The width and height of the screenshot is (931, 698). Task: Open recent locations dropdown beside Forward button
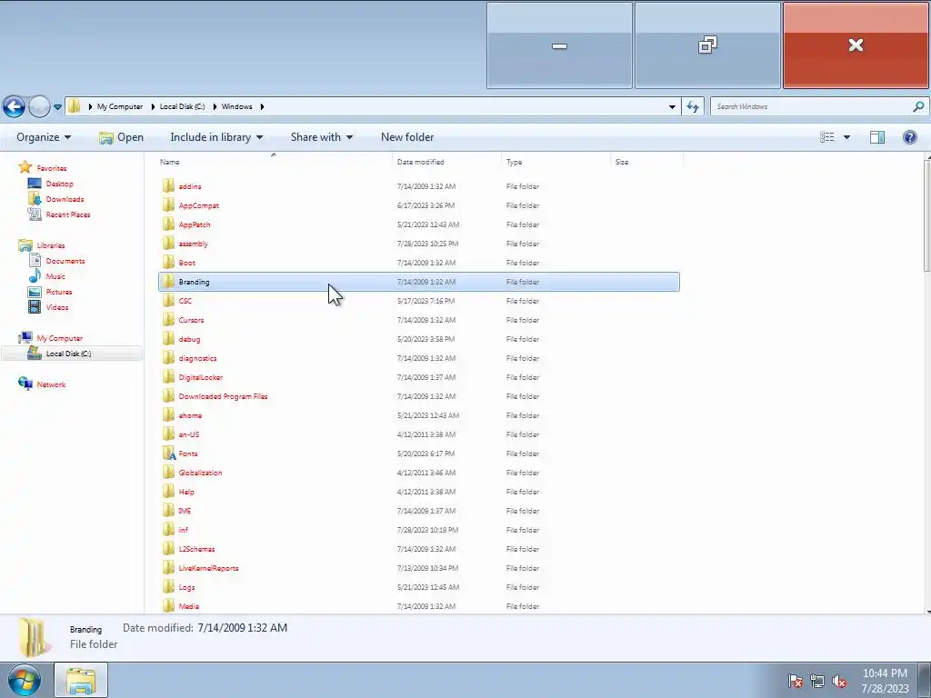[x=57, y=107]
